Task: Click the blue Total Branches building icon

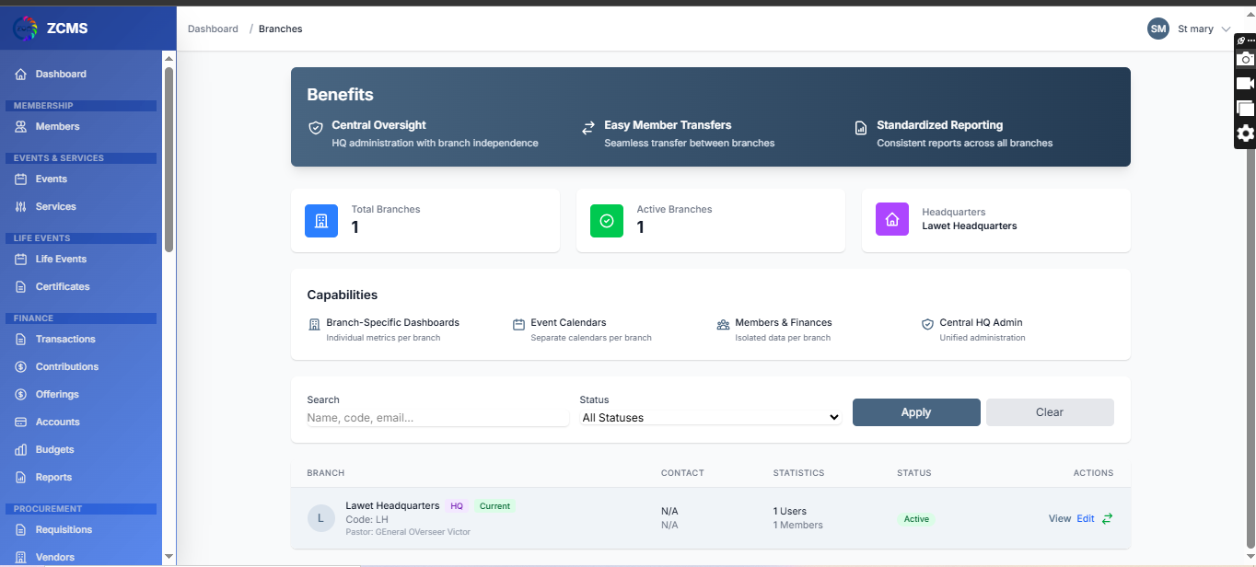Action: (321, 221)
